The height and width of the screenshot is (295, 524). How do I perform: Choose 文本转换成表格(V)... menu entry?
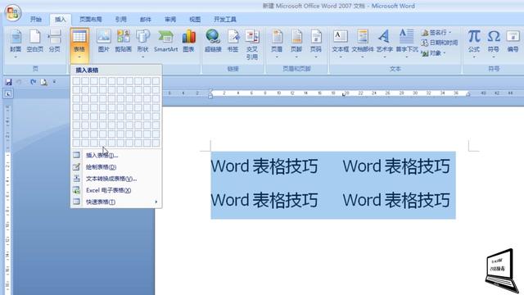[116, 179]
